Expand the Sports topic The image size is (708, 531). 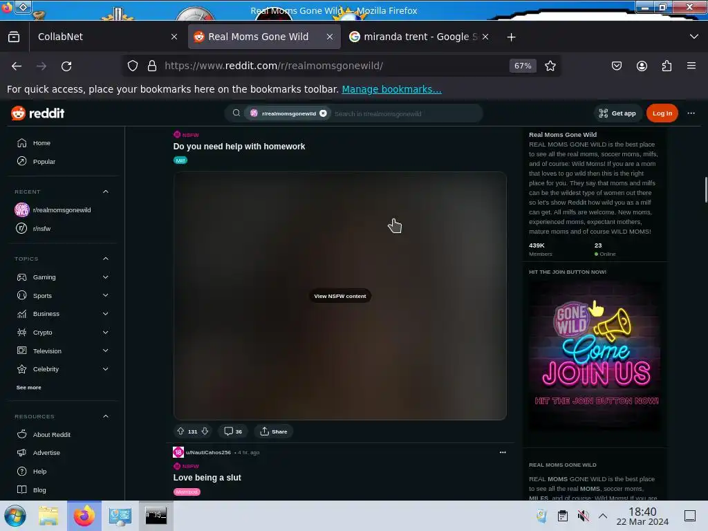click(106, 295)
